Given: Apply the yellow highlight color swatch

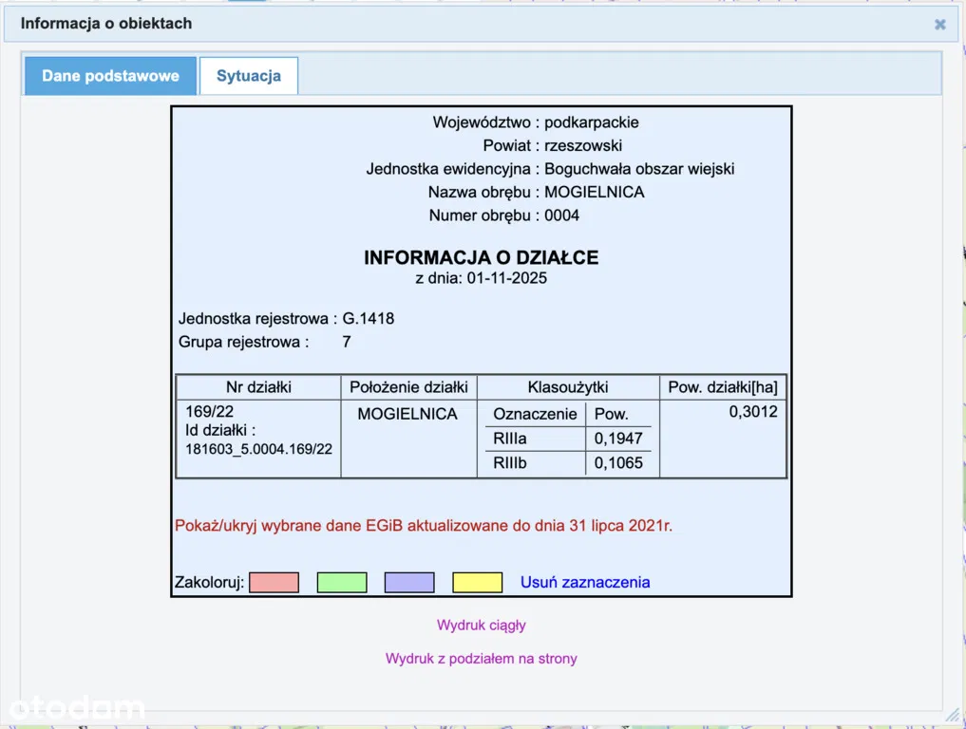Looking at the screenshot, I should [x=477, y=583].
